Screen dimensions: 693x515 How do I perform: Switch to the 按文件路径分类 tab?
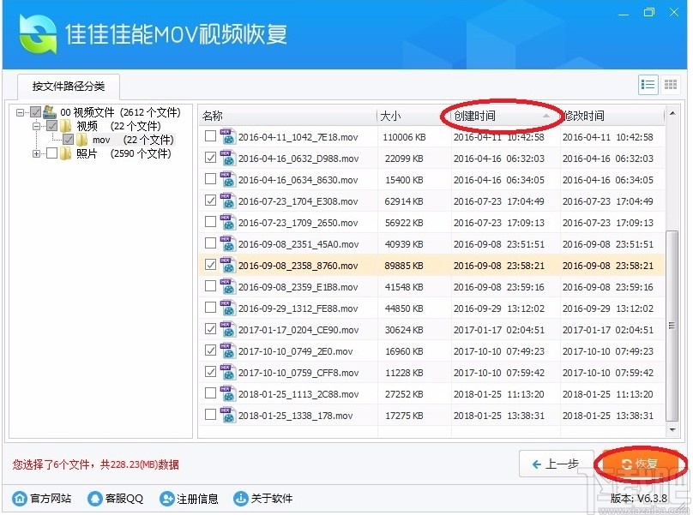[x=69, y=86]
